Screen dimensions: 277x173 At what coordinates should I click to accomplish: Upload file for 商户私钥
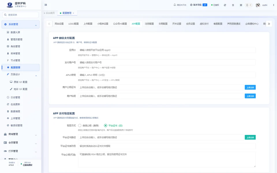pyautogui.click(x=250, y=96)
